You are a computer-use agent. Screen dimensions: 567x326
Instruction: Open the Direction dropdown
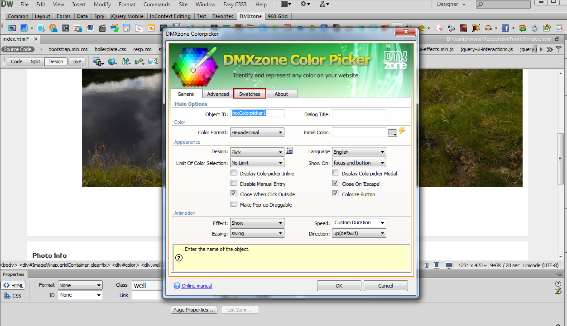pyautogui.click(x=359, y=233)
